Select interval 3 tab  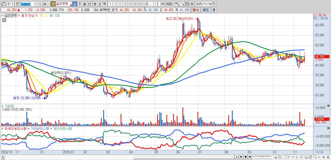115,4
